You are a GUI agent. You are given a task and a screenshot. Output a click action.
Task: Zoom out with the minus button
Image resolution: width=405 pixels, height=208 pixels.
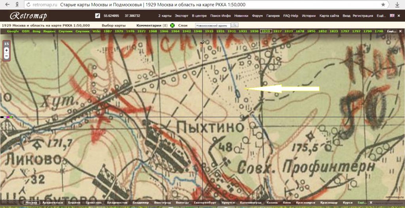(7, 56)
